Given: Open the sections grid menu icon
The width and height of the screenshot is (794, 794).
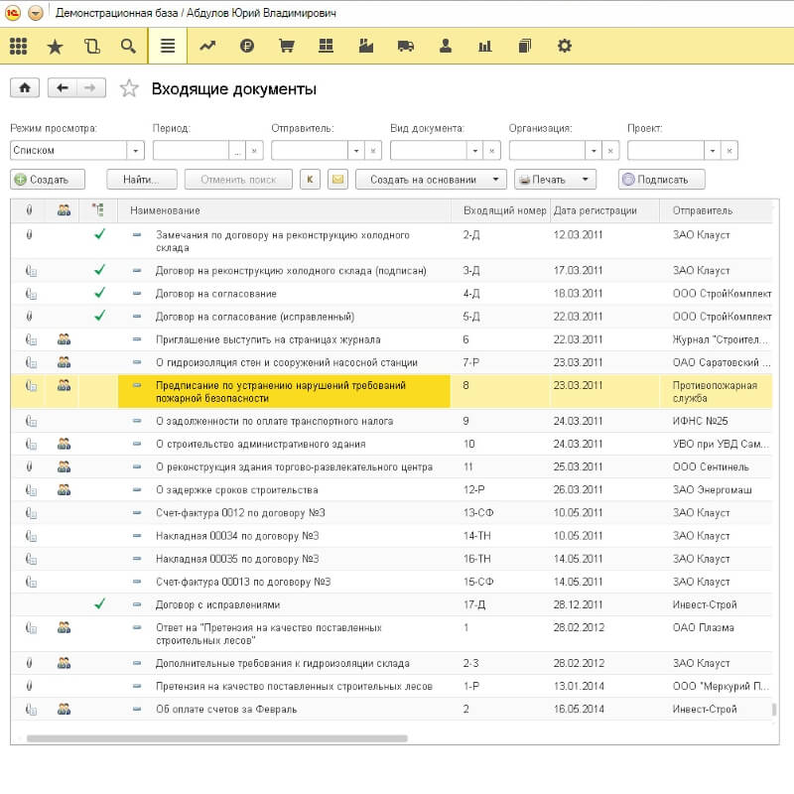Looking at the screenshot, I should [18, 46].
